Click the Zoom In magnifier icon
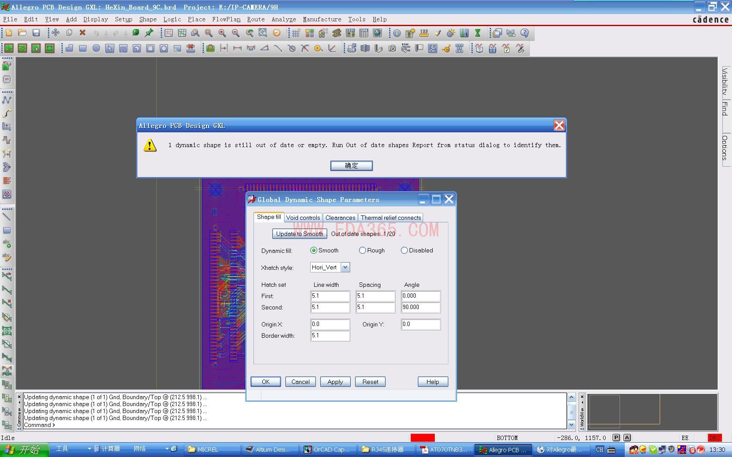 (222, 33)
